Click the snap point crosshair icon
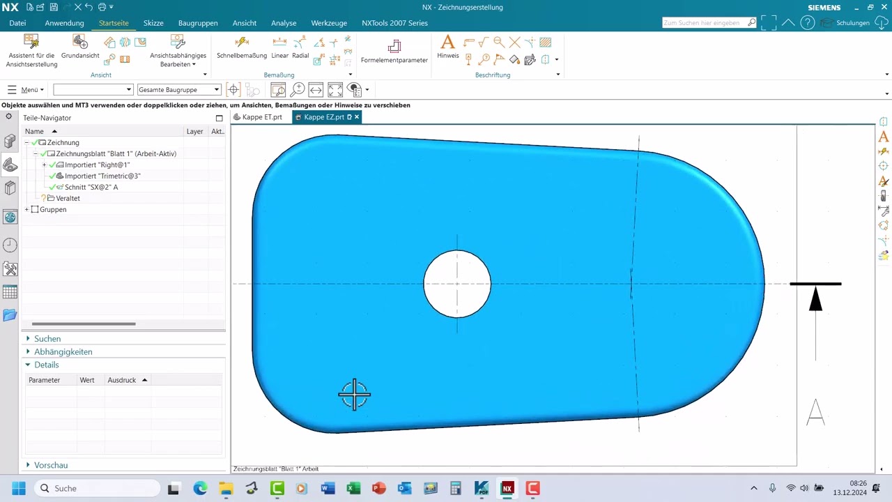Screen dimensions: 892x502 click(233, 90)
